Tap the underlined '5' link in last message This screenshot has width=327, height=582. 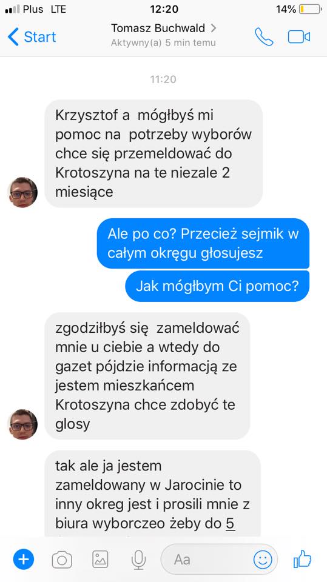pos(231,523)
